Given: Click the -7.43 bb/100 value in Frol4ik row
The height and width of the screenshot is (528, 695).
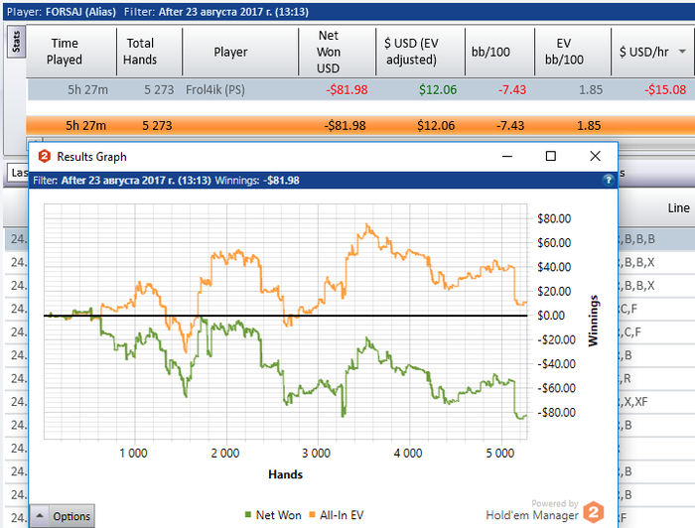Looking at the screenshot, I should (x=512, y=90).
